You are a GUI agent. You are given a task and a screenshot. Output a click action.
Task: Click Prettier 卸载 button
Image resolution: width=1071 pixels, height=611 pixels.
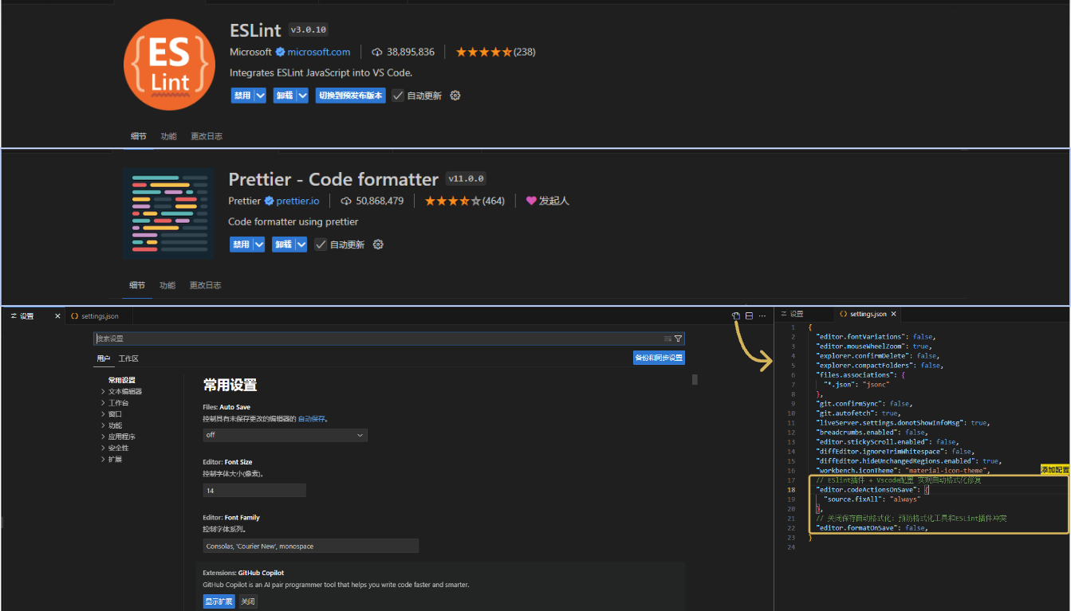pos(283,245)
